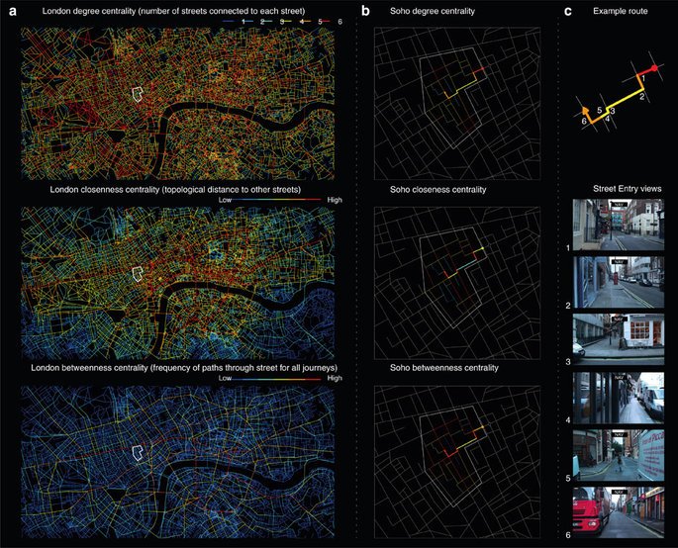The image size is (678, 548).
Task: Open street entry view thumbnail 3
Action: 619,339
